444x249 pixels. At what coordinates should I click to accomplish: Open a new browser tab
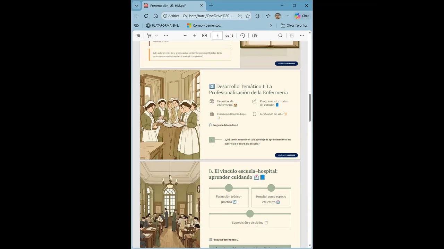[211, 6]
